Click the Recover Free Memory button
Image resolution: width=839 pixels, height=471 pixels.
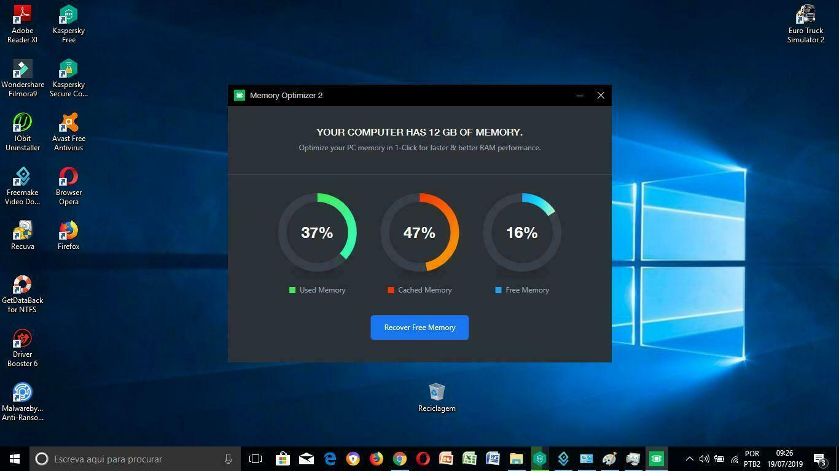pos(419,327)
